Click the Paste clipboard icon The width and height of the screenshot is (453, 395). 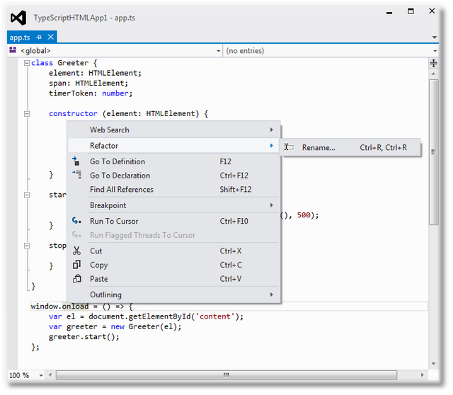click(x=76, y=279)
